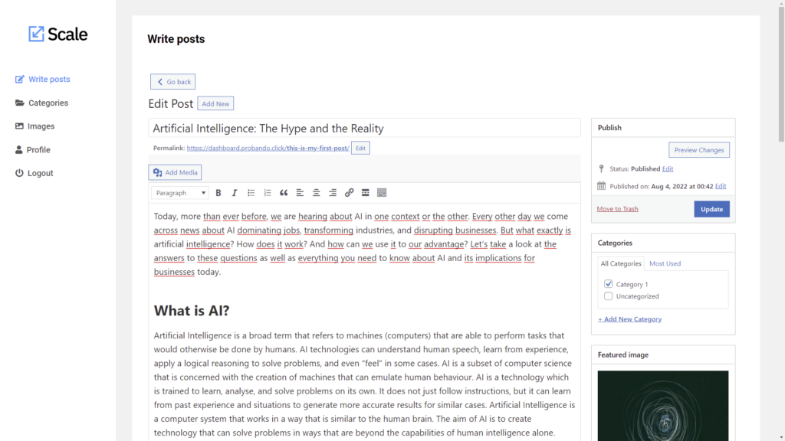Viewport: 785px width, 441px height.
Task: Insert a blockquote
Action: click(283, 192)
